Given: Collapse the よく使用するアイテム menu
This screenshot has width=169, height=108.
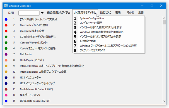Looking at the screenshot, I should tap(85, 13).
